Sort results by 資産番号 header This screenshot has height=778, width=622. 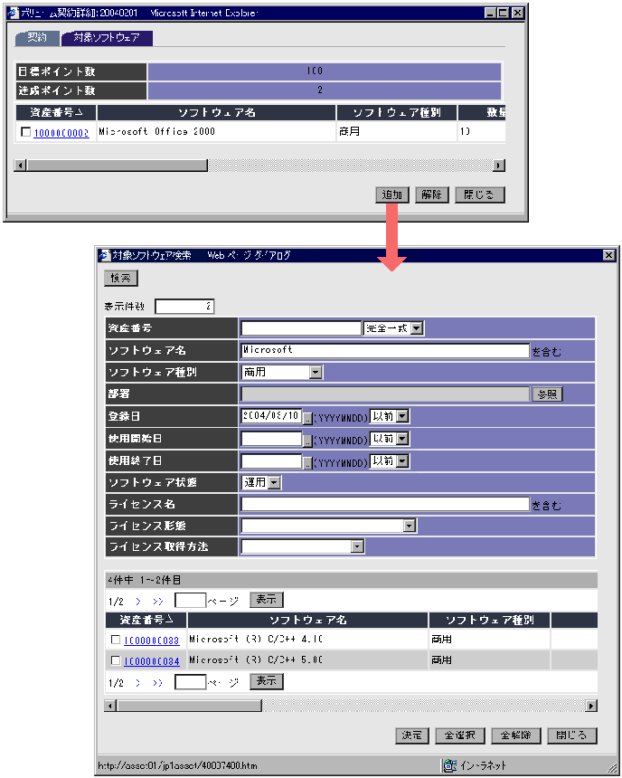[x=146, y=620]
